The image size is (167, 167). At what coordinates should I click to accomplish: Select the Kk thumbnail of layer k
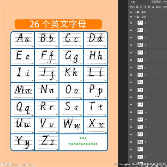click(140, 97)
